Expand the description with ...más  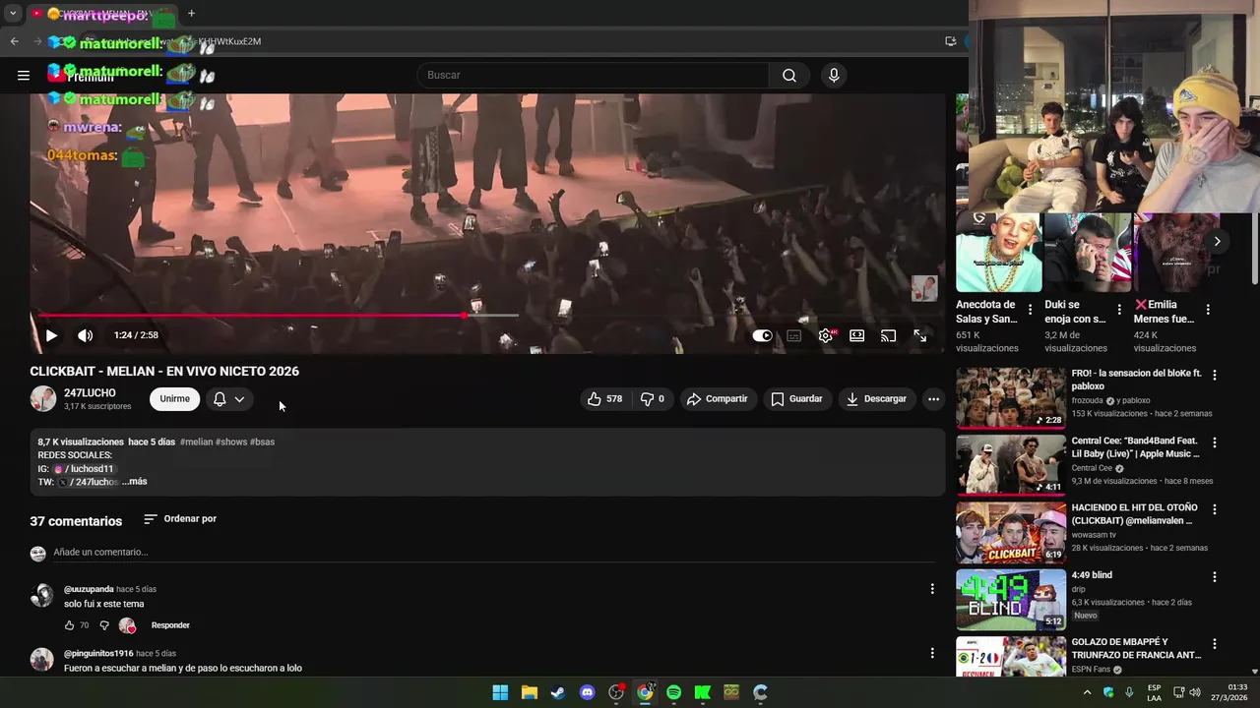[x=135, y=482]
